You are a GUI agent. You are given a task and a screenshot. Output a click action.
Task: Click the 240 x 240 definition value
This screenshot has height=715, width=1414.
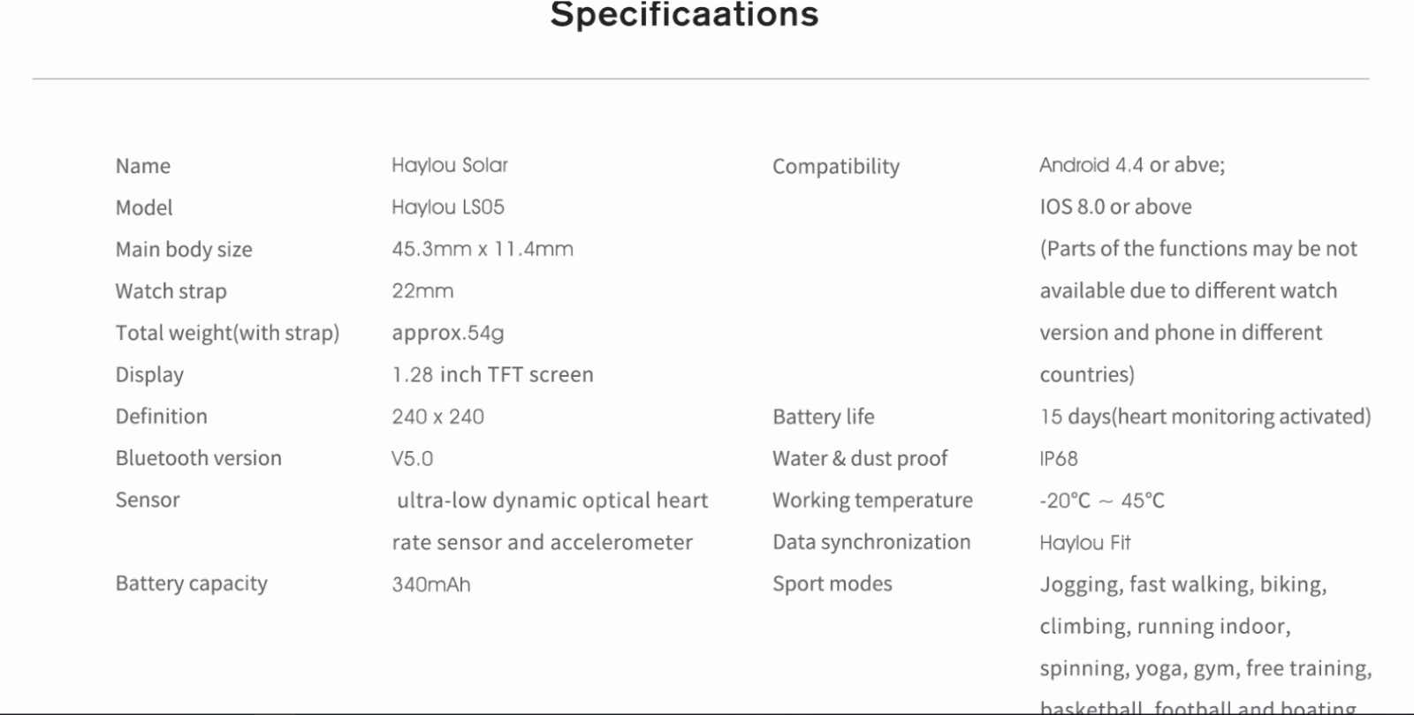coord(437,417)
